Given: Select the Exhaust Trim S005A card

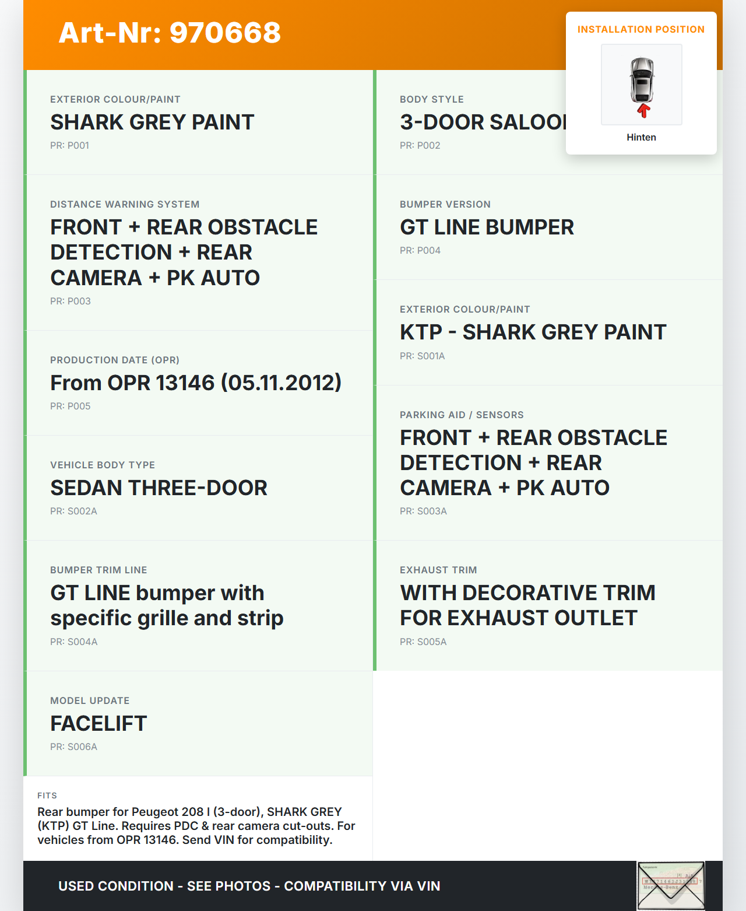Looking at the screenshot, I should pyautogui.click(x=548, y=605).
